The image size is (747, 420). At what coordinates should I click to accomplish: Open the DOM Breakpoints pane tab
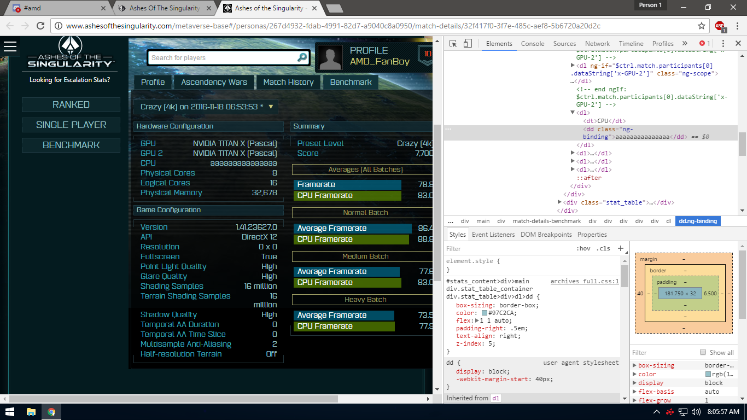(547, 235)
